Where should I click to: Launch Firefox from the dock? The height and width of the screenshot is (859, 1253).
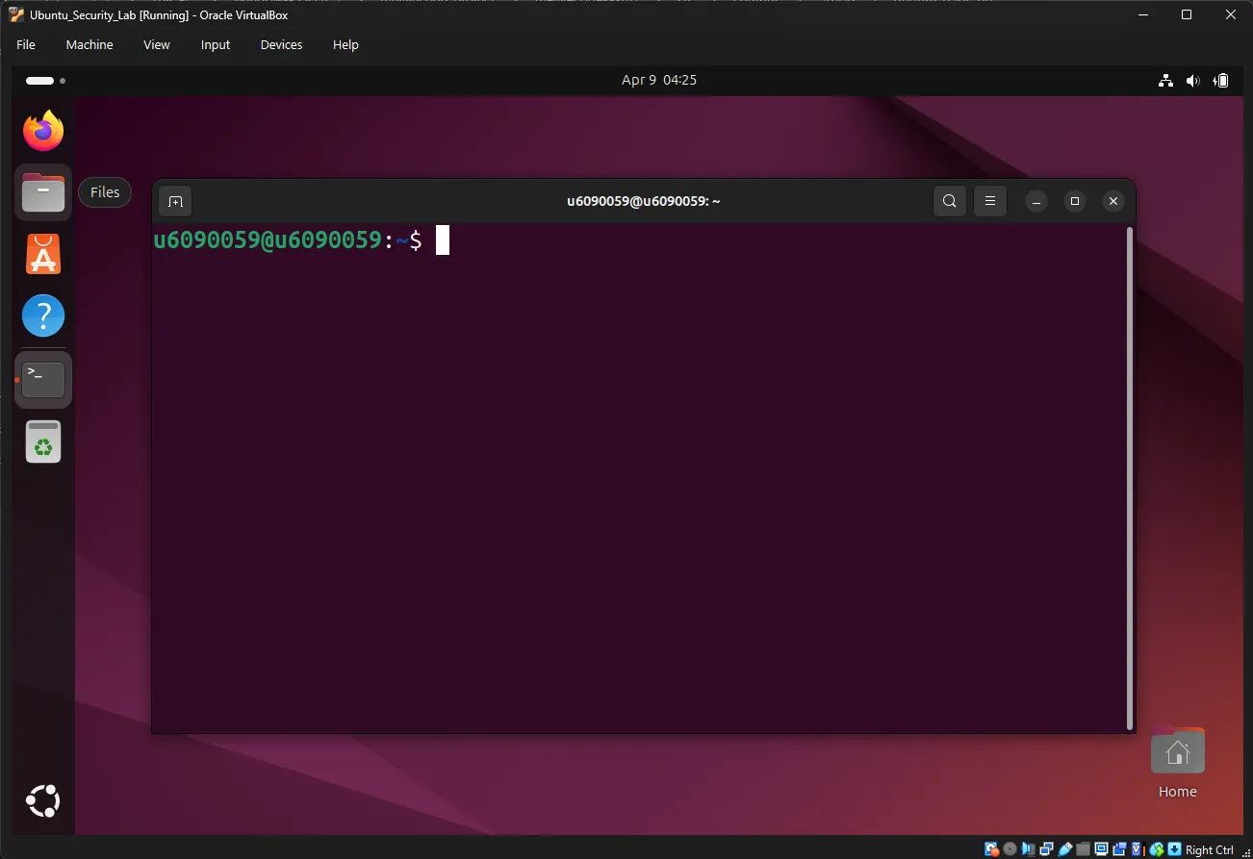42,130
